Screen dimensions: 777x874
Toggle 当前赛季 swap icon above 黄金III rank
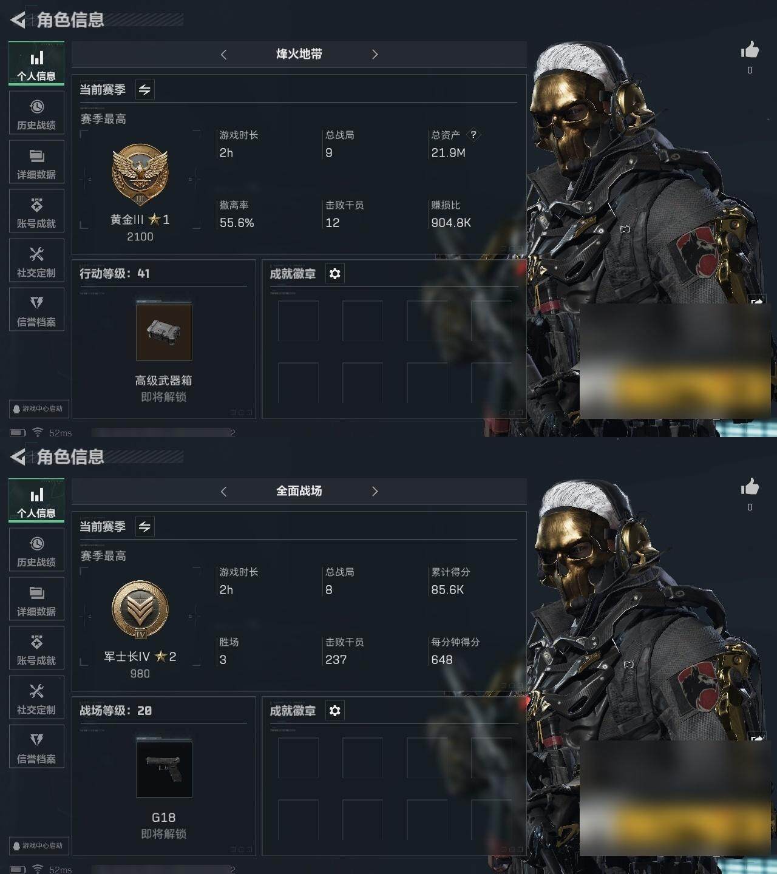(144, 90)
